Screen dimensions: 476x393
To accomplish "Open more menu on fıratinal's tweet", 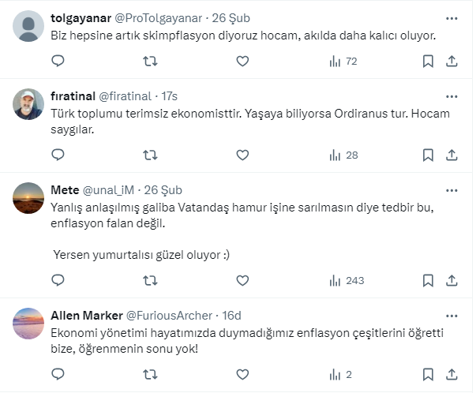I will click(x=451, y=96).
